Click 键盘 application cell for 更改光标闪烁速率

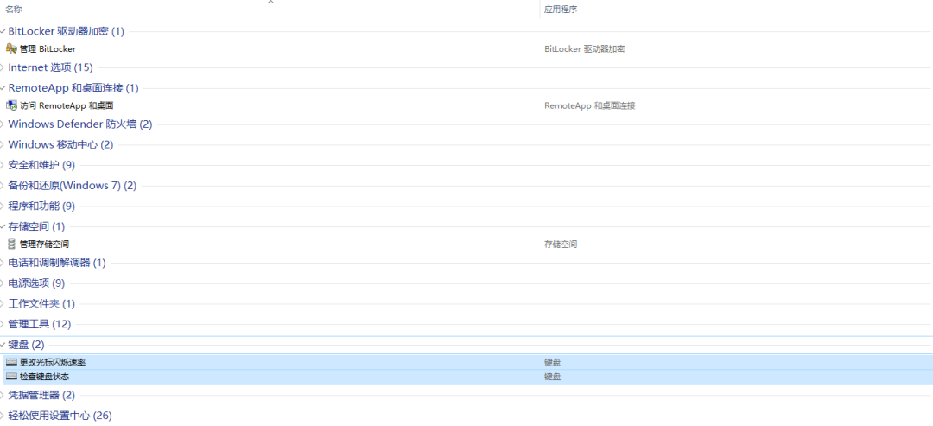tap(552, 362)
